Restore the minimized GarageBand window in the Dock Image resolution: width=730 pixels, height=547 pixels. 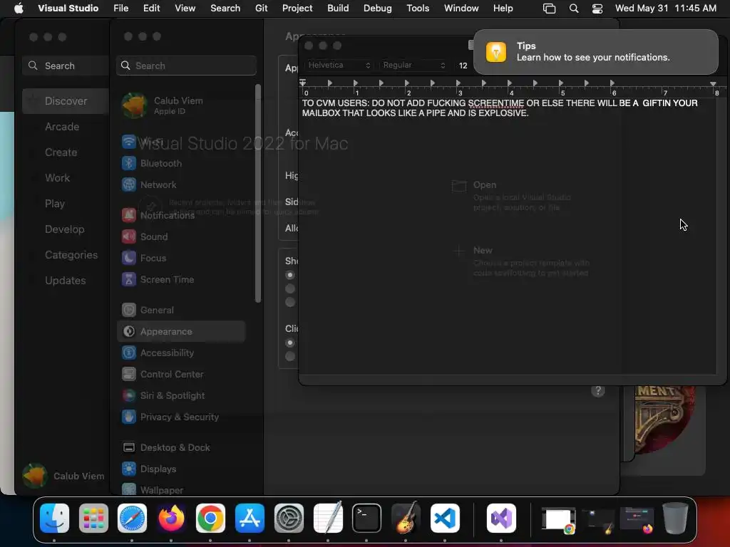coord(598,520)
